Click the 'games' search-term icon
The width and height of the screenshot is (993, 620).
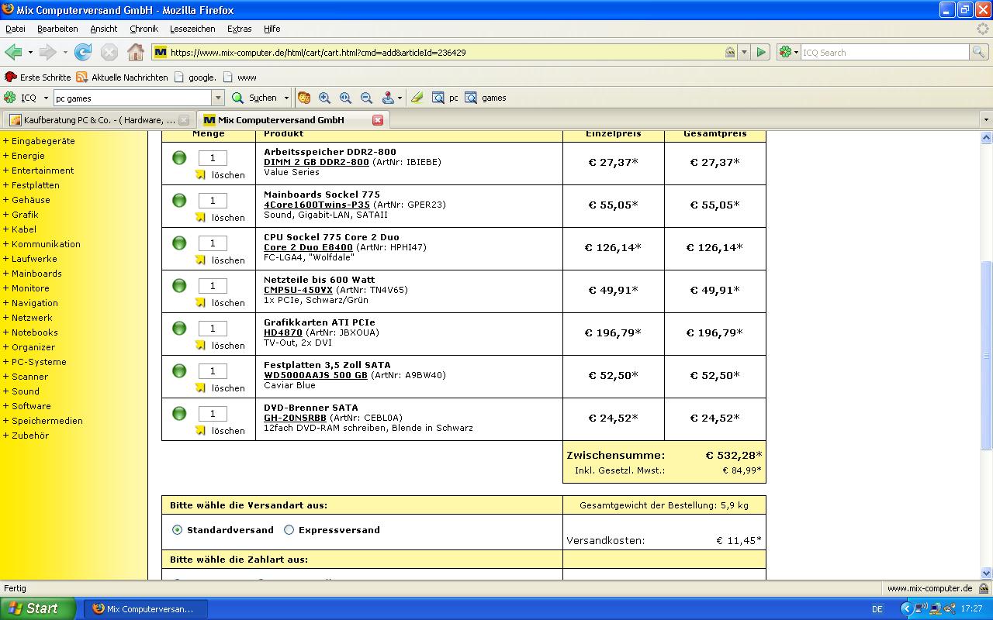tap(471, 98)
